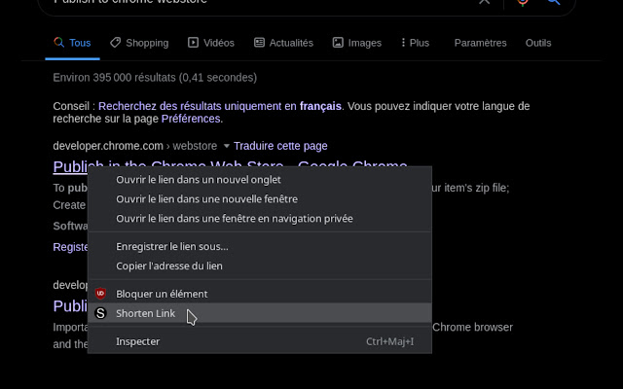Switch to the Vidéos tab
Image resolution: width=623 pixels, height=389 pixels.
[211, 43]
